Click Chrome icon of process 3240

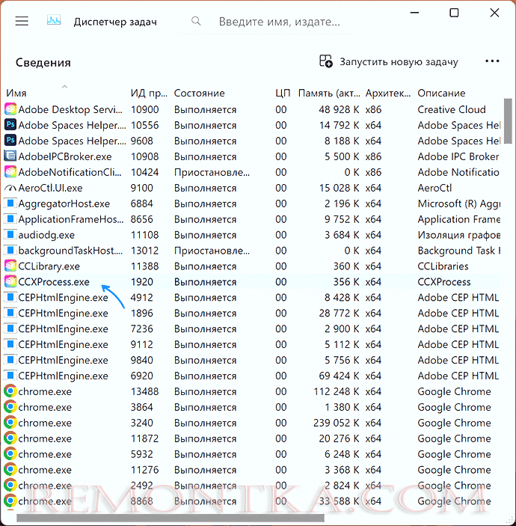(x=10, y=423)
